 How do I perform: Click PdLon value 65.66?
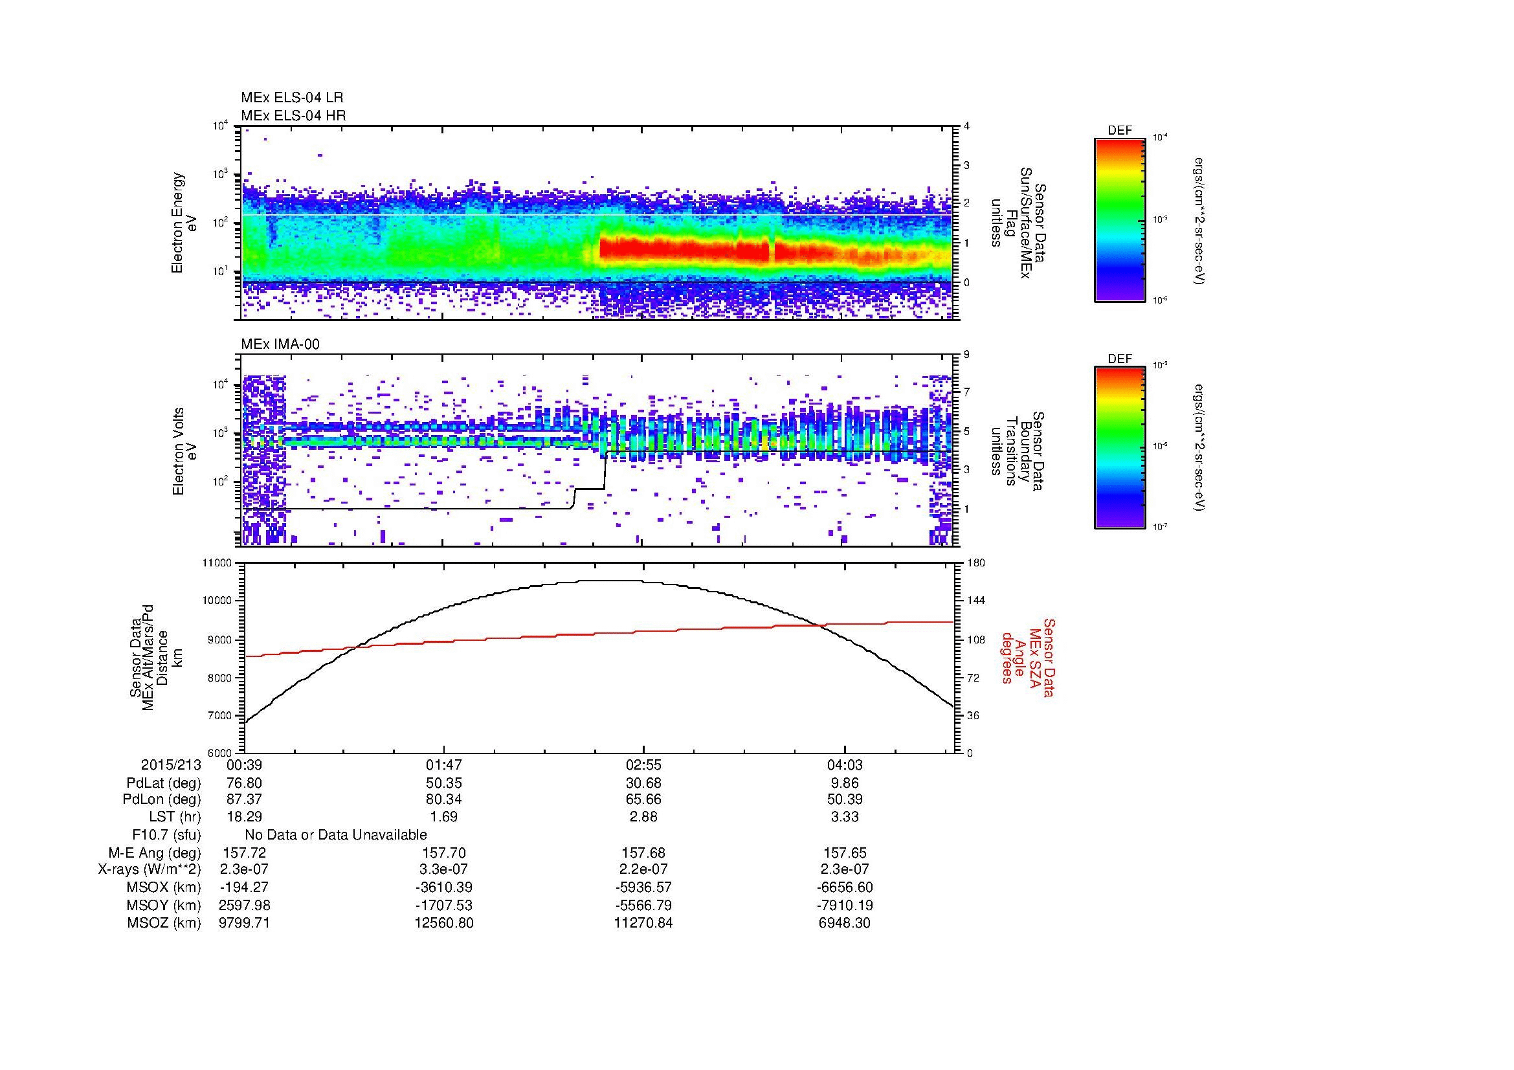click(x=643, y=799)
